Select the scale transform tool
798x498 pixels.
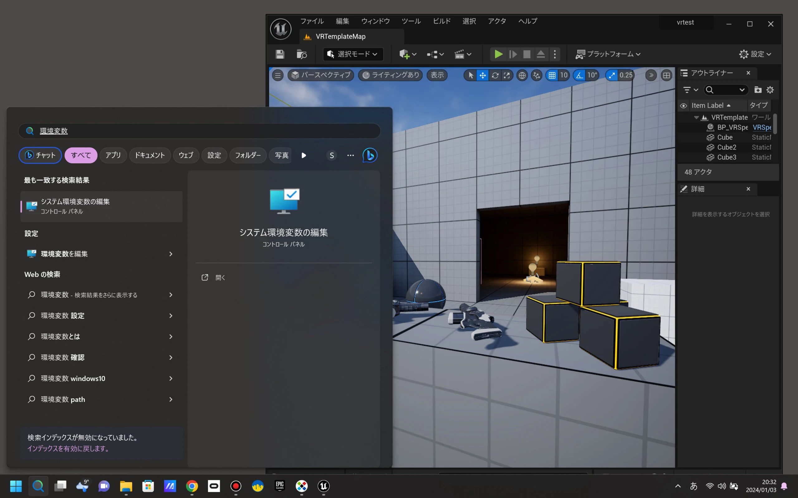[507, 75]
